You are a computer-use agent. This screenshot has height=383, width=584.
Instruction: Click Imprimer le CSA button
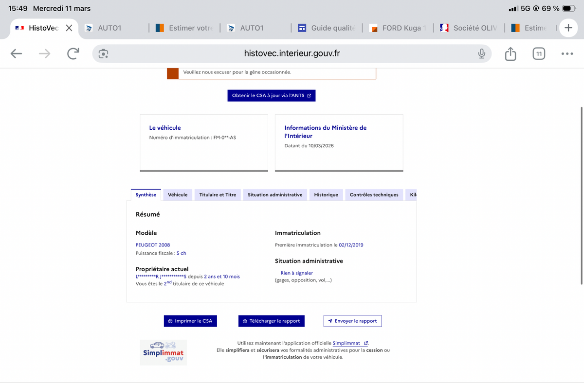pos(190,321)
